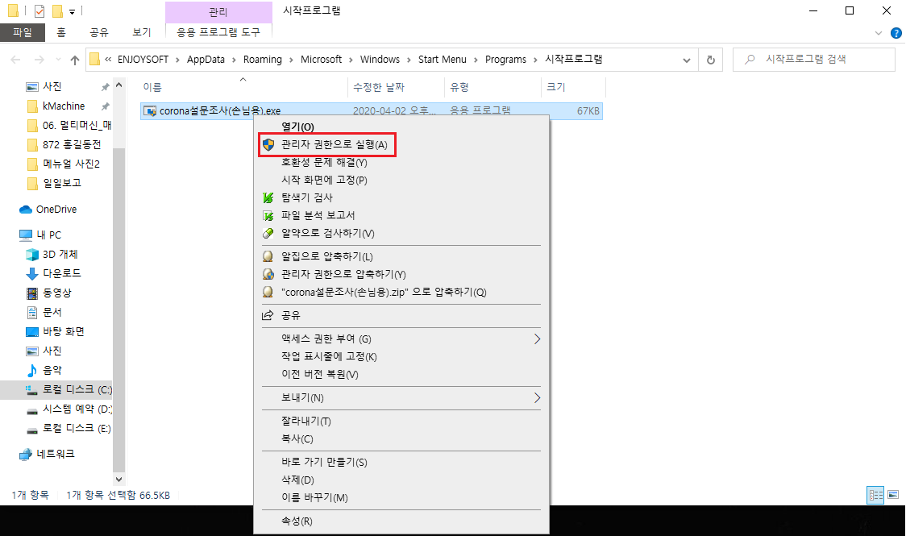
Task: Open recent locations dropdown arrow
Action: [58, 60]
